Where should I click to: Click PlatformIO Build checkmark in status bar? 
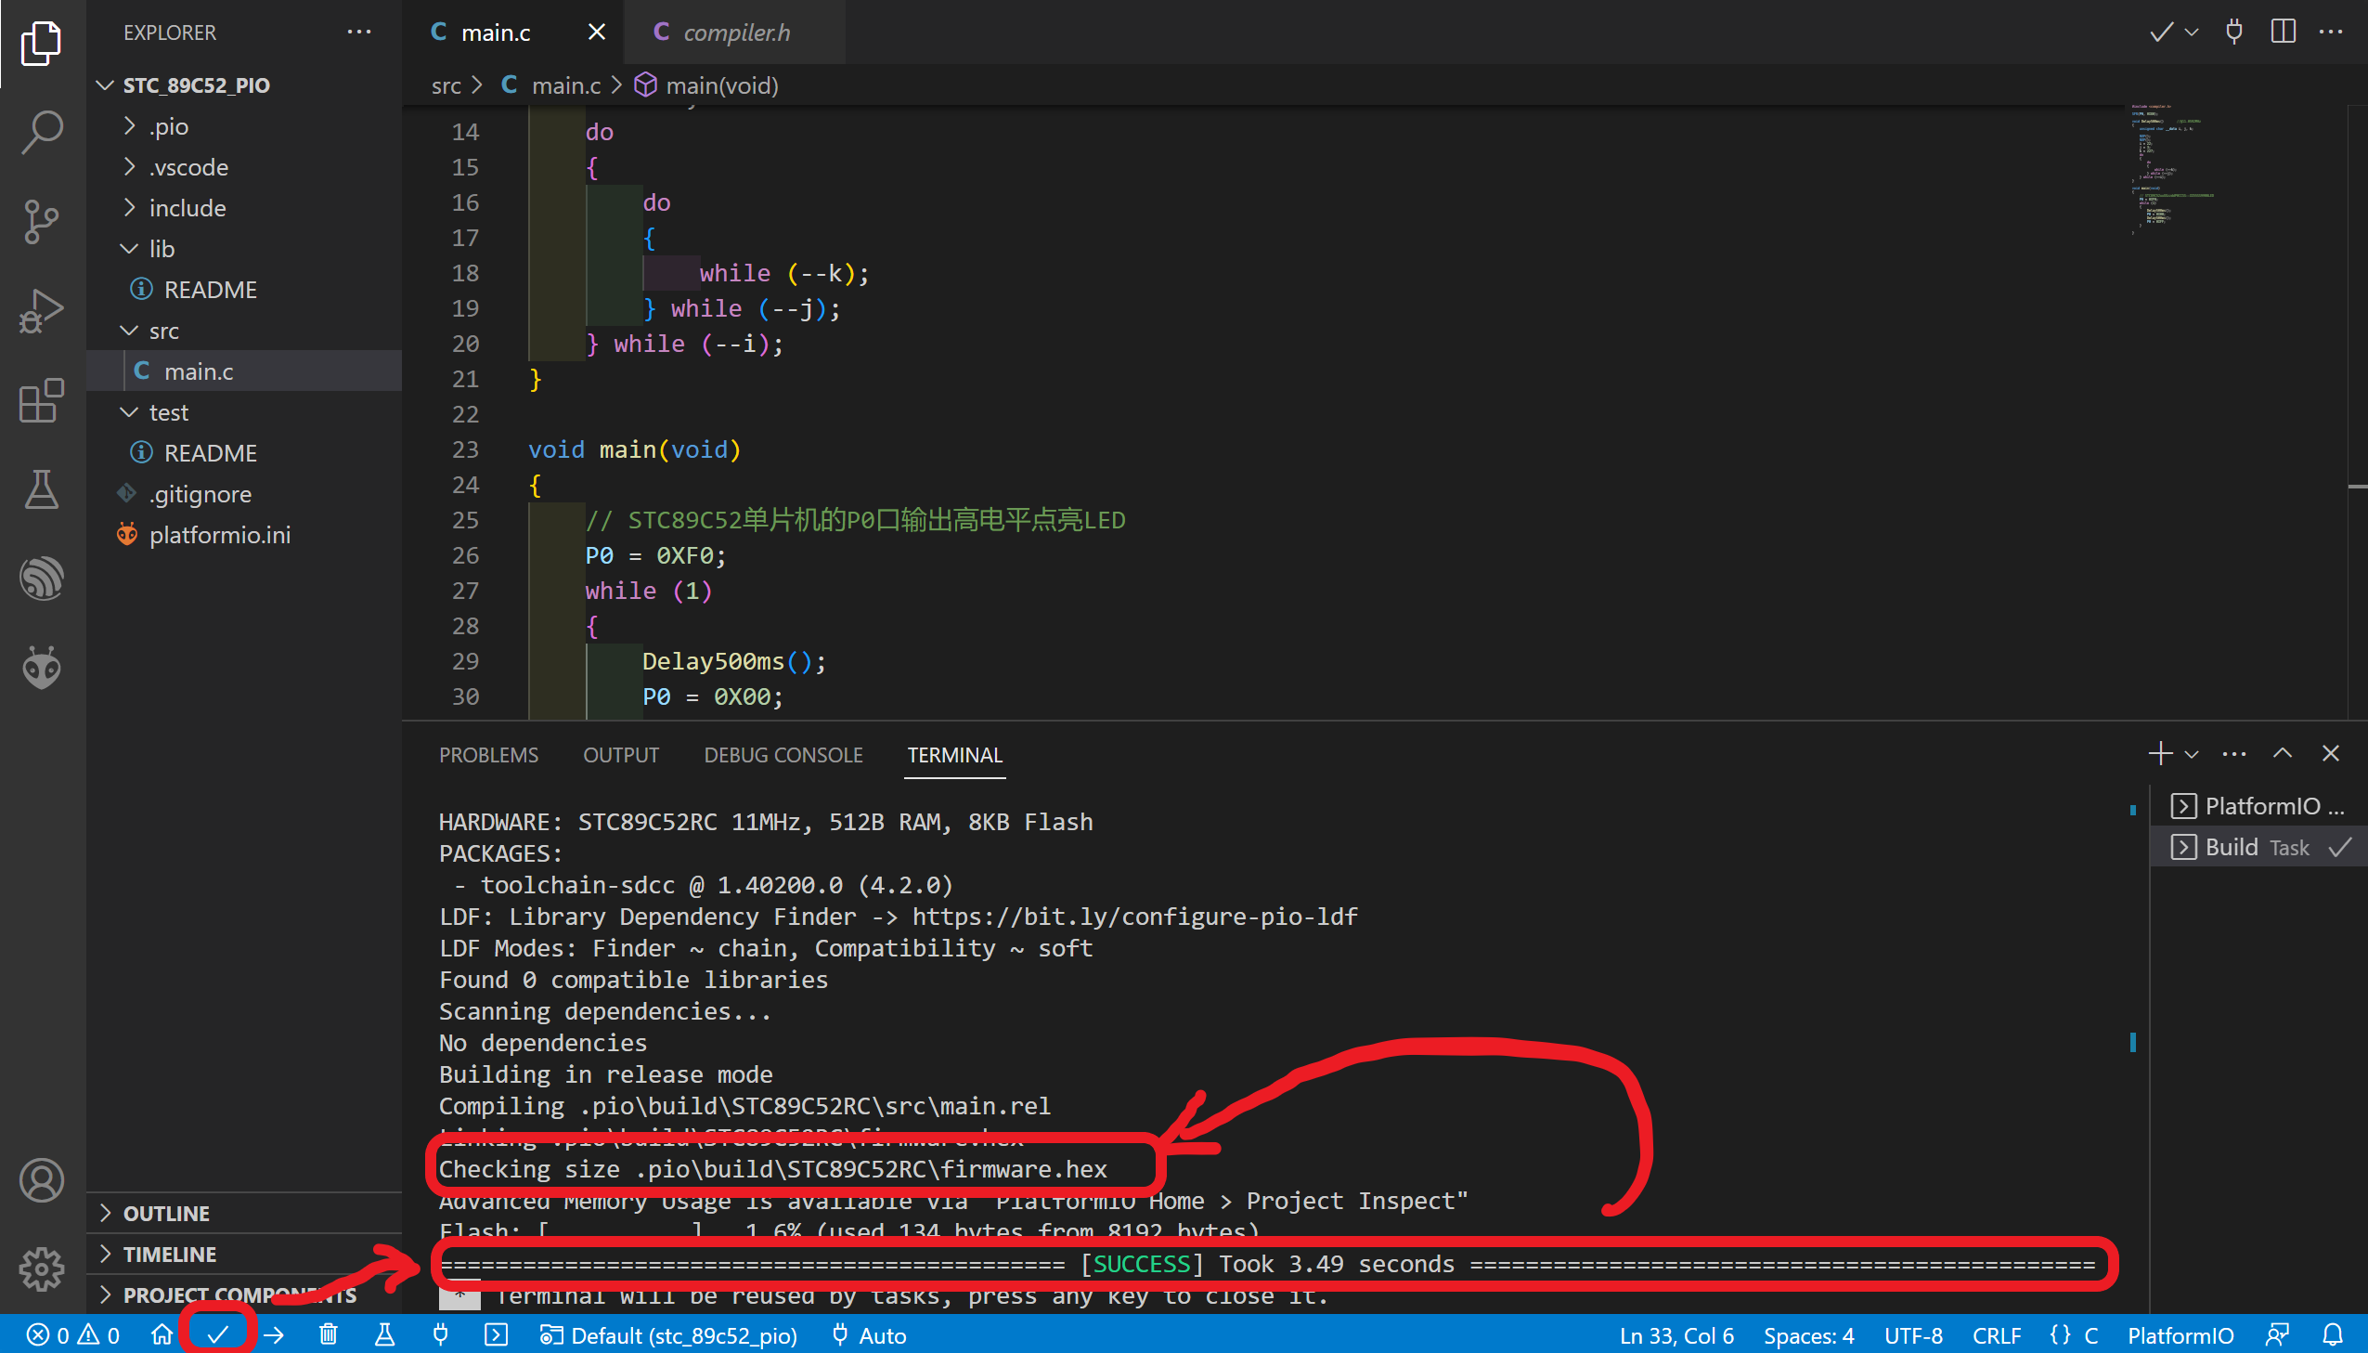coord(217,1335)
